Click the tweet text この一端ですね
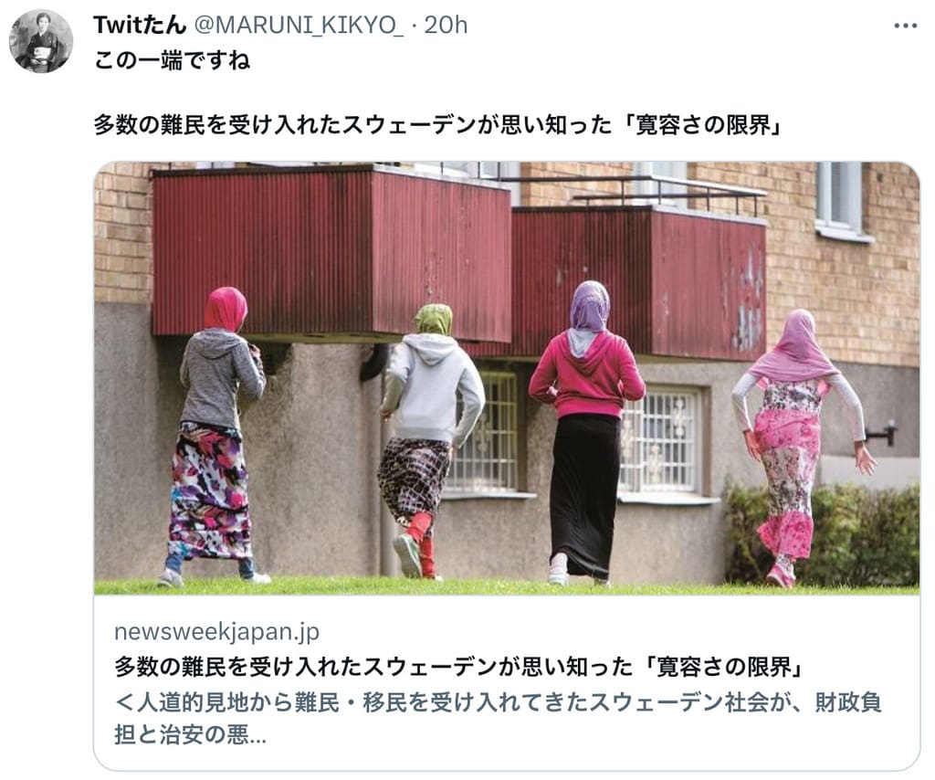935x780 pixels. coord(172,61)
